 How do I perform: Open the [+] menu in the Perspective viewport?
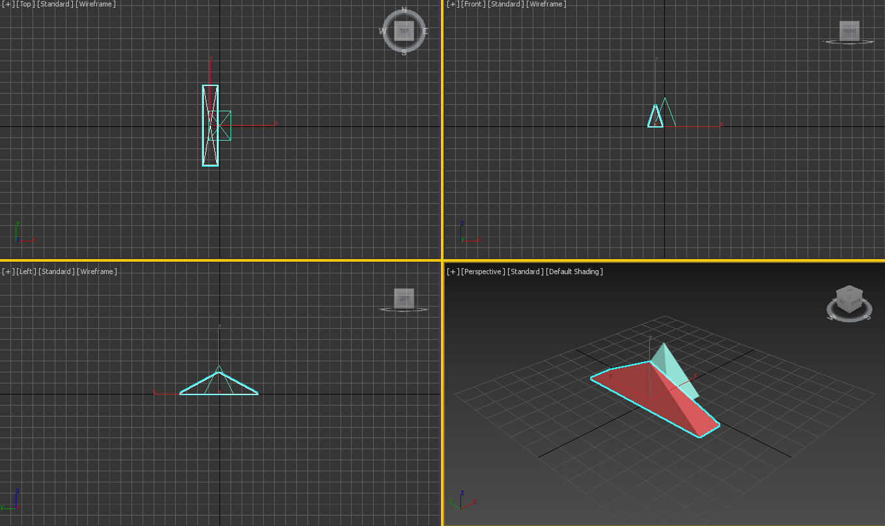[454, 271]
